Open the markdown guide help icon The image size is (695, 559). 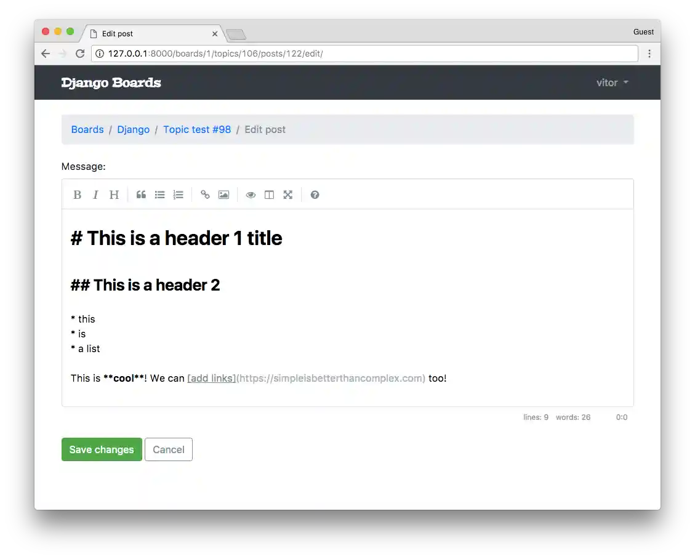pyautogui.click(x=315, y=195)
